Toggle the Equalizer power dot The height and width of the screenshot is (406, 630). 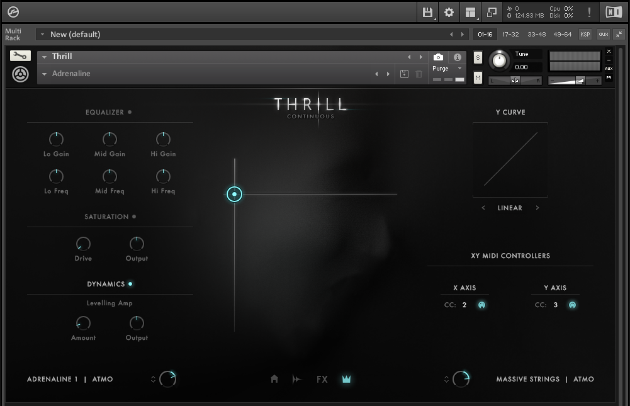[130, 112]
